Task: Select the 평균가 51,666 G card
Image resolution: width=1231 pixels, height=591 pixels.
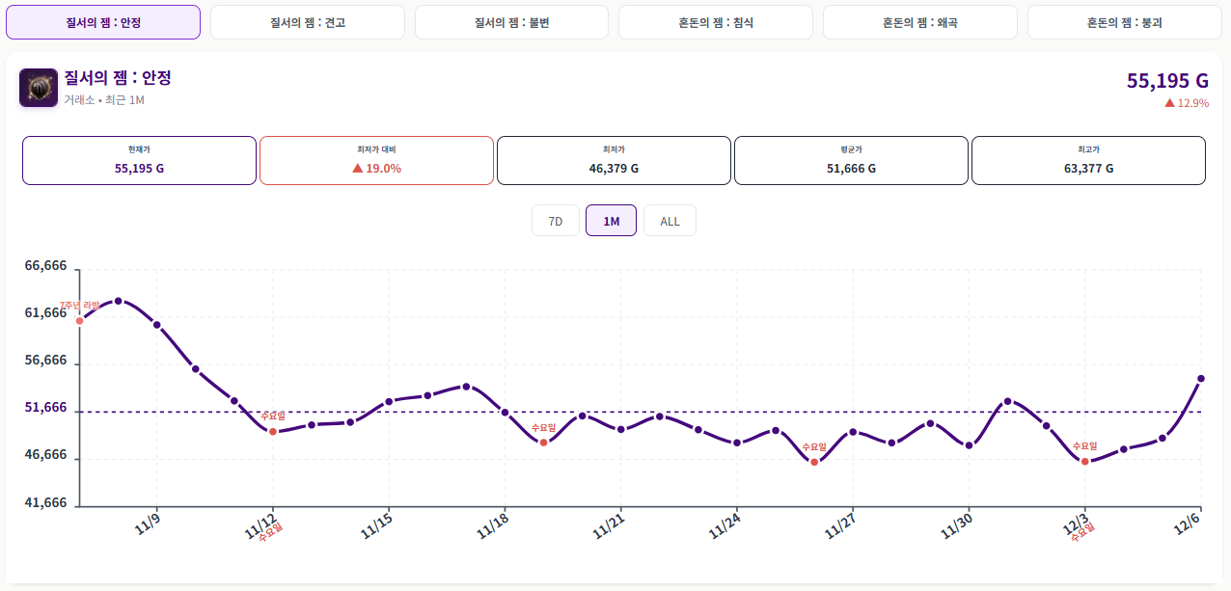Action: tap(851, 160)
